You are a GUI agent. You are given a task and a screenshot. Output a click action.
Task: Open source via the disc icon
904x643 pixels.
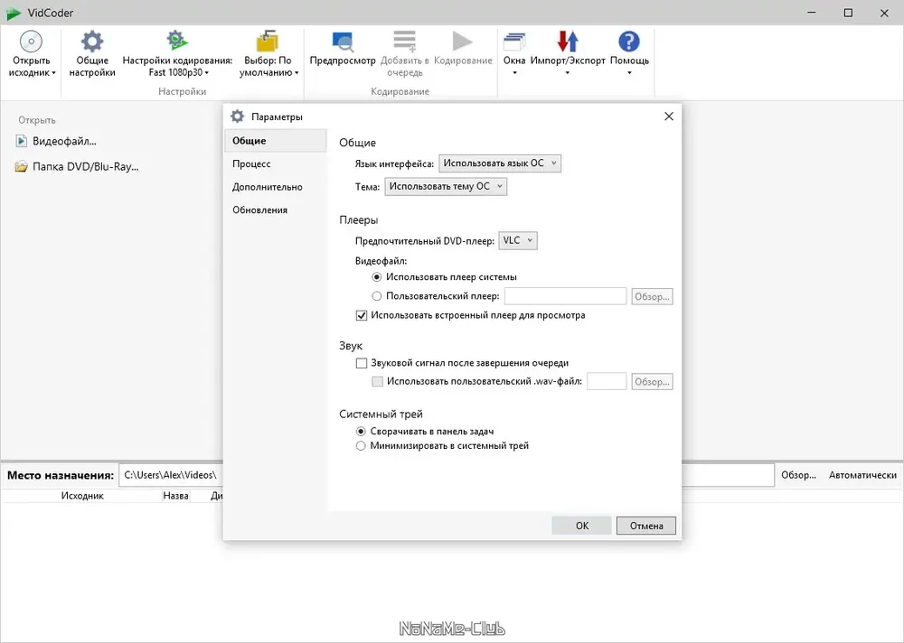(31, 42)
